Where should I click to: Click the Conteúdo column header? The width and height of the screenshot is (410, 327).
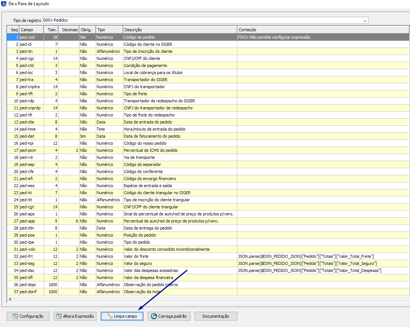click(x=323, y=30)
